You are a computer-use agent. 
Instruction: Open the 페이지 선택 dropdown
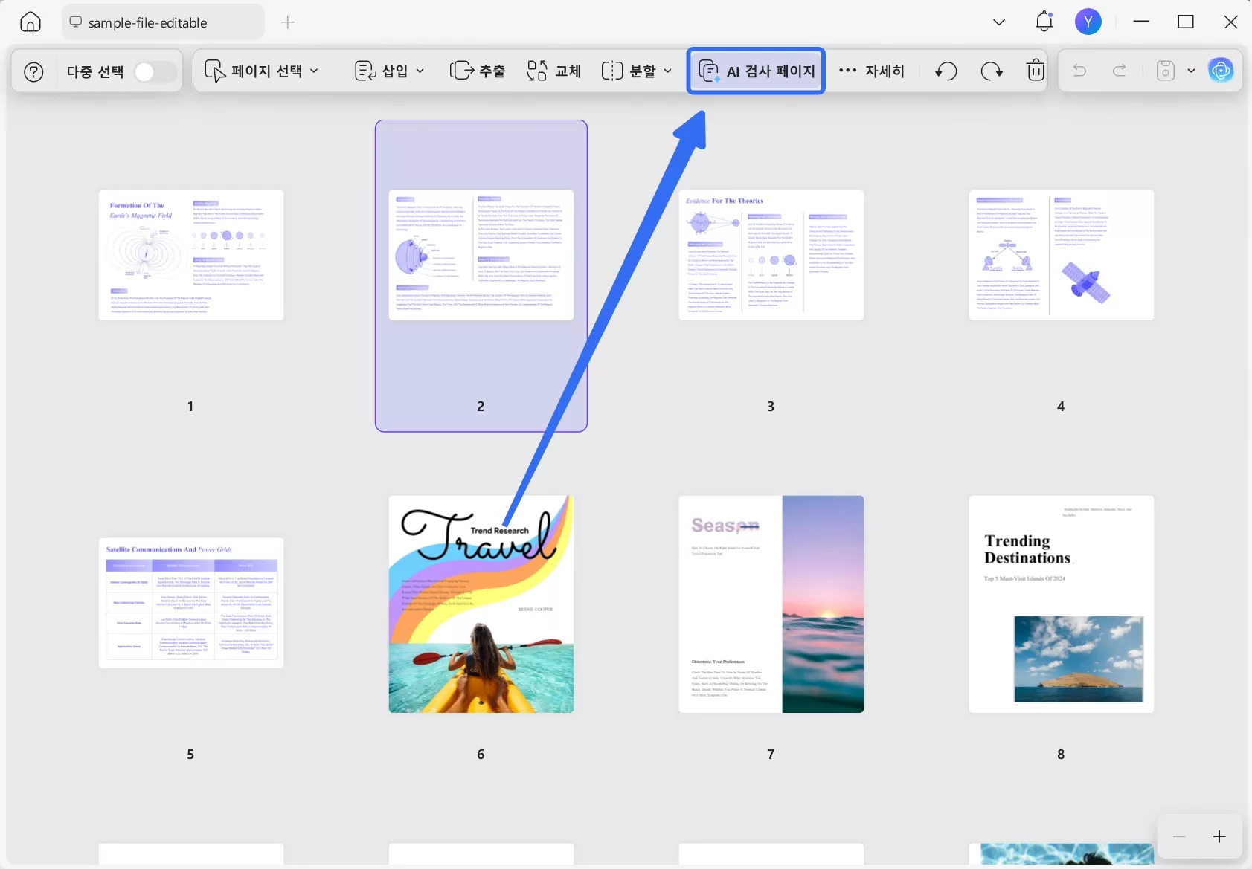tap(262, 71)
